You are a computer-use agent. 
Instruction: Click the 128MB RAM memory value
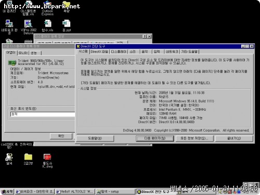(x=167, y=113)
